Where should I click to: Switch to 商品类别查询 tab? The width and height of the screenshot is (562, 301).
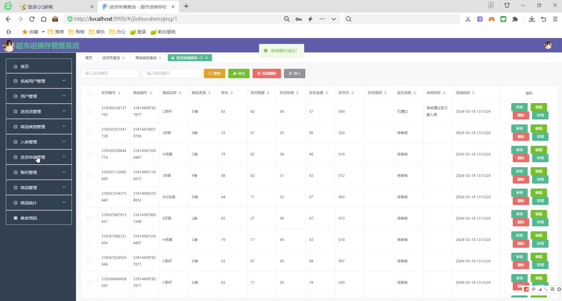[x=146, y=58]
